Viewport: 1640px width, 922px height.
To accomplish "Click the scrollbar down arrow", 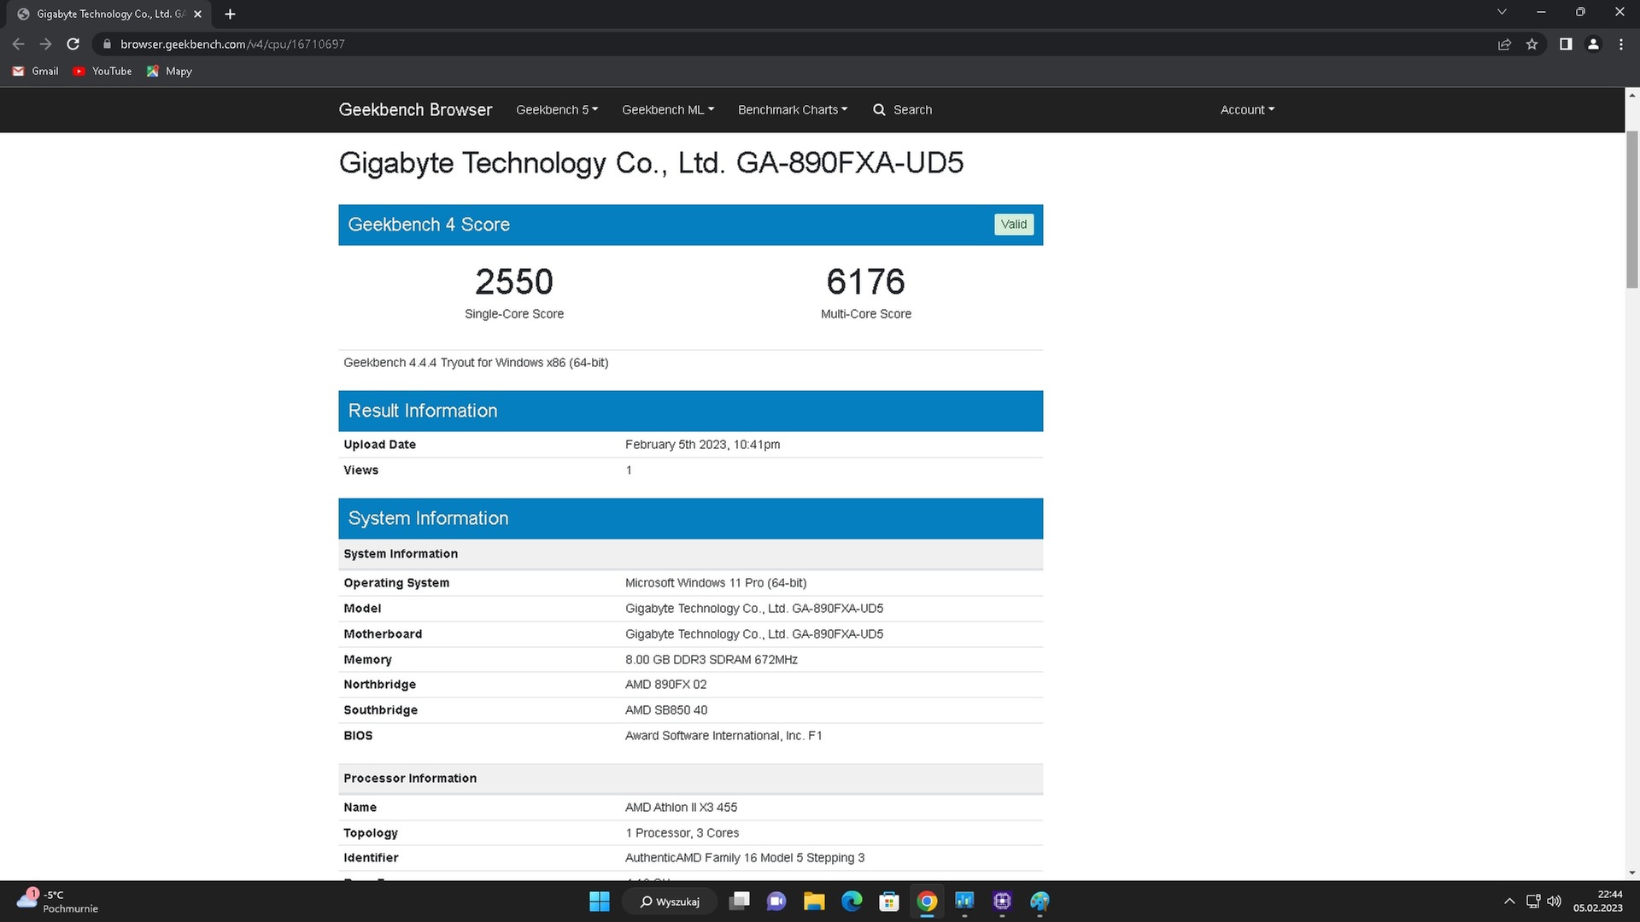I will 1631,872.
